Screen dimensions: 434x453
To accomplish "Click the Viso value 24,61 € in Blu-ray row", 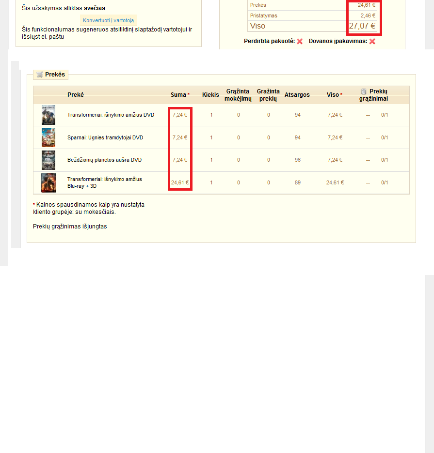I will click(x=335, y=182).
